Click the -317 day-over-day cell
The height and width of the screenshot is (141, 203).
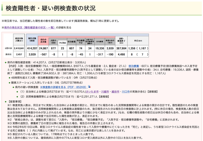click(x=100, y=54)
